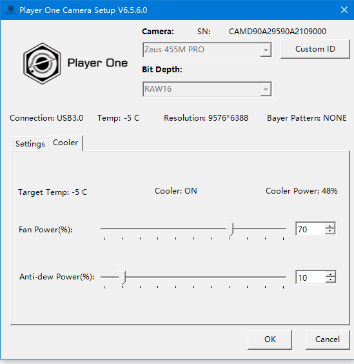Click the Fan Power slider thumb

(x=230, y=229)
